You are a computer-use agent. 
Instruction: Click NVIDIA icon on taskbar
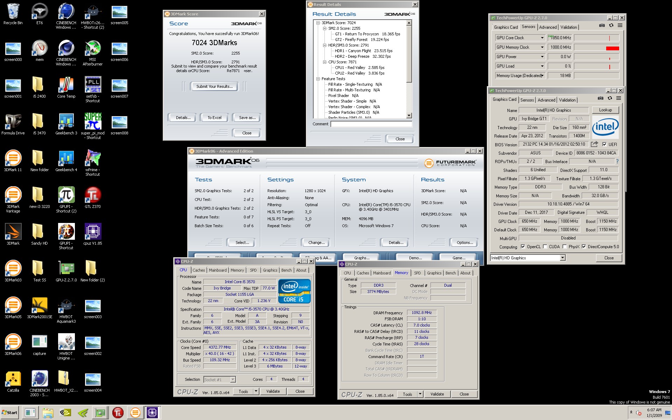click(65, 413)
